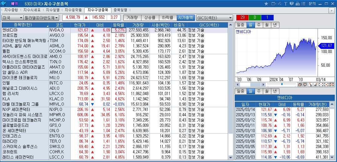Switch to the 지수등락률 tab
This screenshot has height=162, width=337.
point(73,10)
